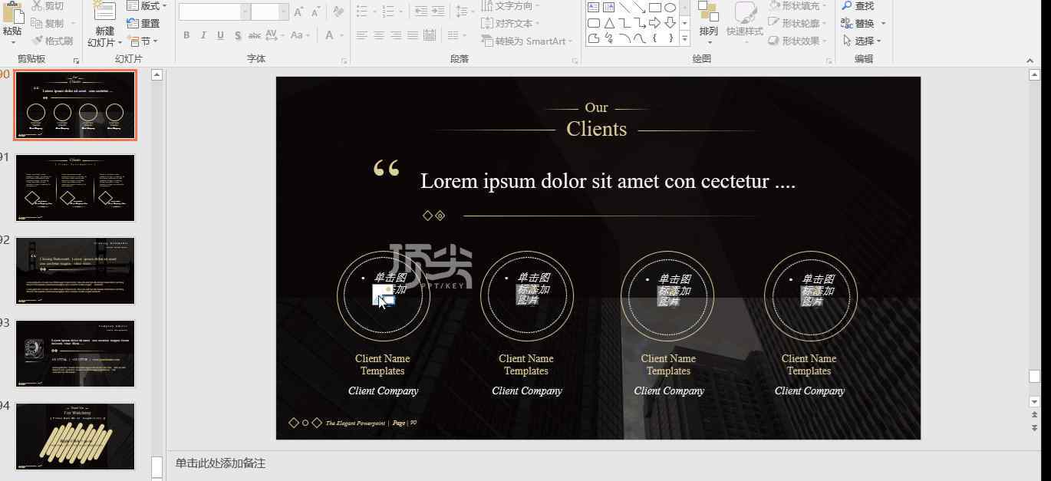Click the New Slide (新建幻灯片) icon

[104, 11]
